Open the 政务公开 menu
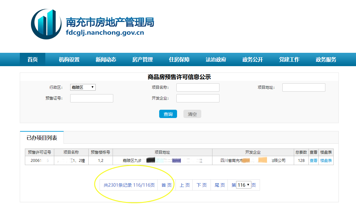Image resolution: width=356 pixels, height=215 pixels. (x=252, y=59)
